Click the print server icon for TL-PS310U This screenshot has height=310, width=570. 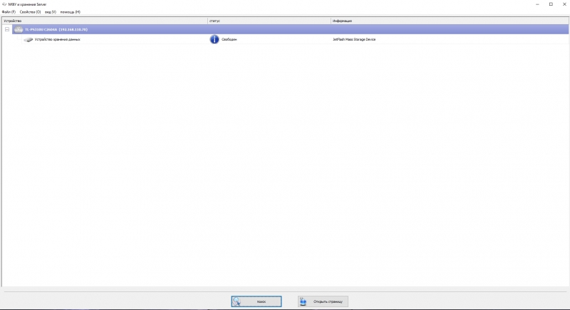(19, 30)
